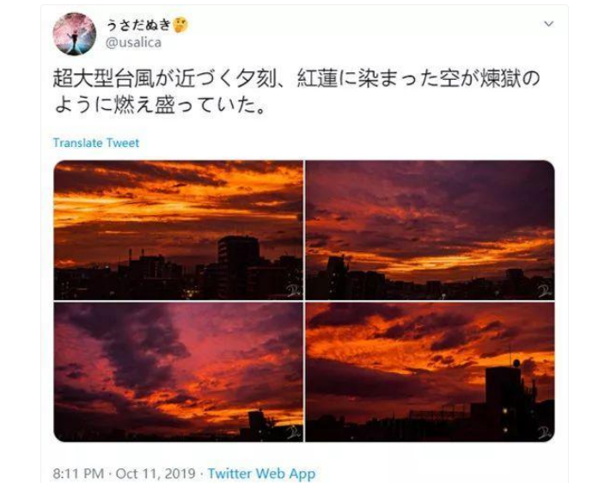Click Translate Tweet link
Screen dimensions: 592x483
[x=96, y=143]
